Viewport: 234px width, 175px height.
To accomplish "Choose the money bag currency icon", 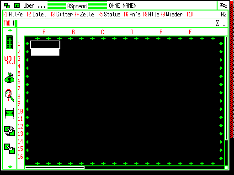I will (x=10, y=77).
